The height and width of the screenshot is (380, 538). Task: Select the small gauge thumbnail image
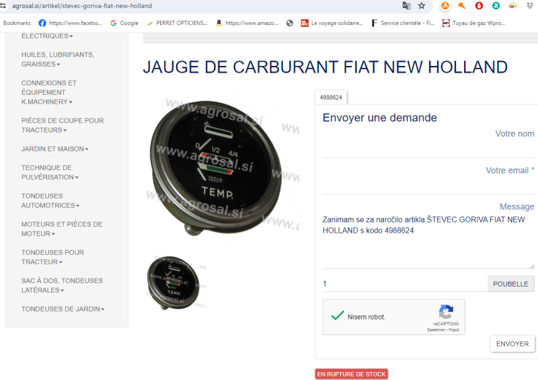tap(176, 282)
